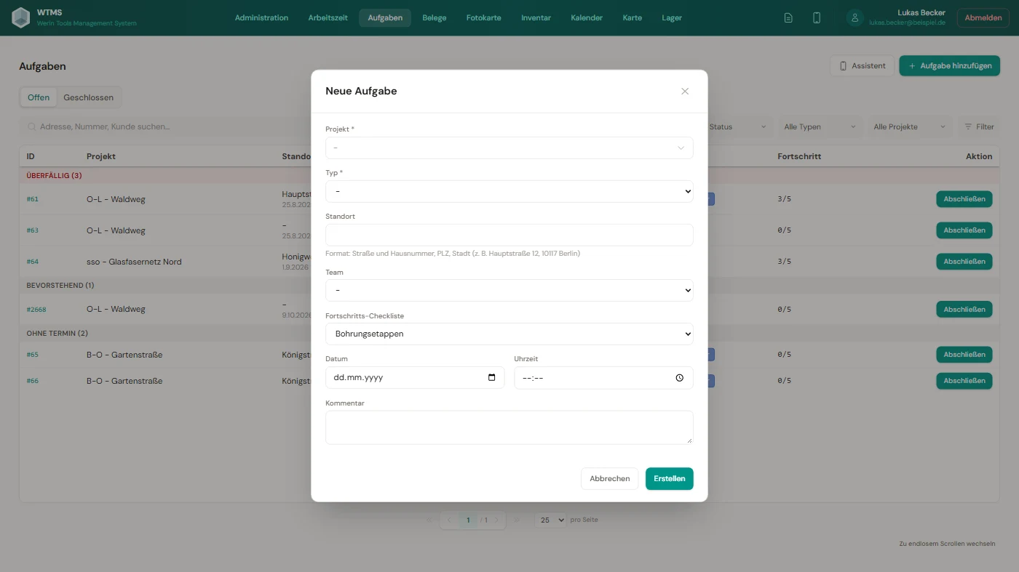Click the Erstellen button
The width and height of the screenshot is (1019, 572).
[670, 479]
